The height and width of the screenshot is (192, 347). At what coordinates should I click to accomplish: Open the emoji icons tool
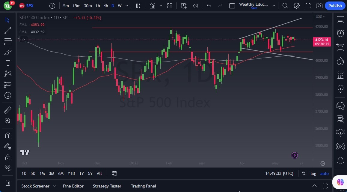pos(7,95)
